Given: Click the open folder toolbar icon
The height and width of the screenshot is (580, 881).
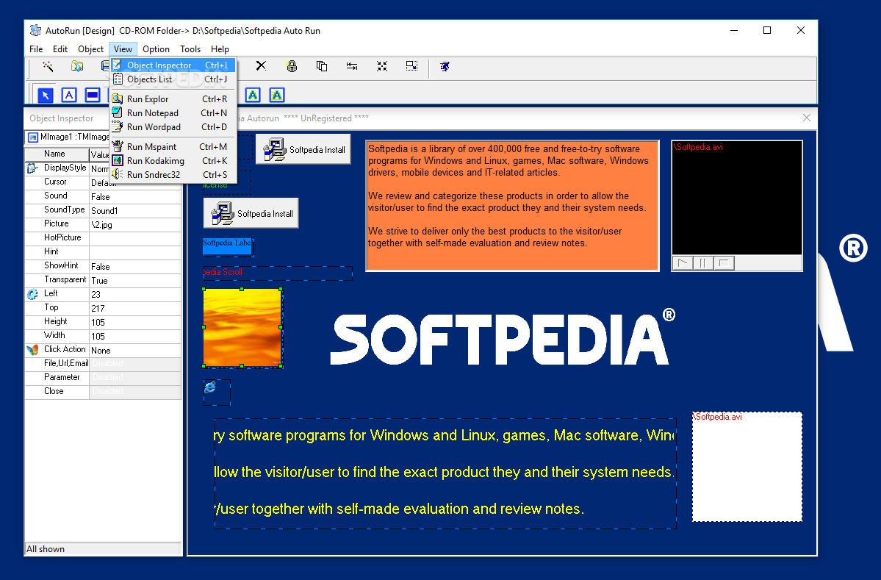Looking at the screenshot, I should tap(77, 66).
